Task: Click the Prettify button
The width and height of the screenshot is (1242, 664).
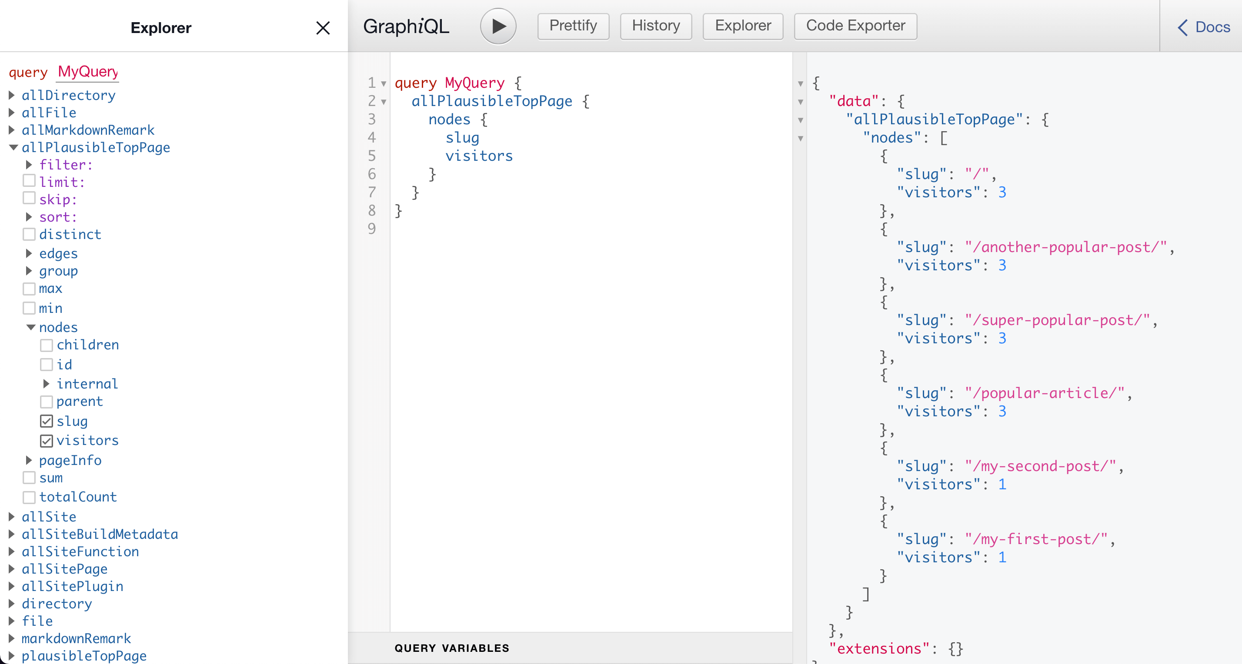Action: 573,26
